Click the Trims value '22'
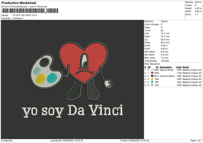Image resolution: width=203 pixels, height=143 pixels. tap(162, 30)
